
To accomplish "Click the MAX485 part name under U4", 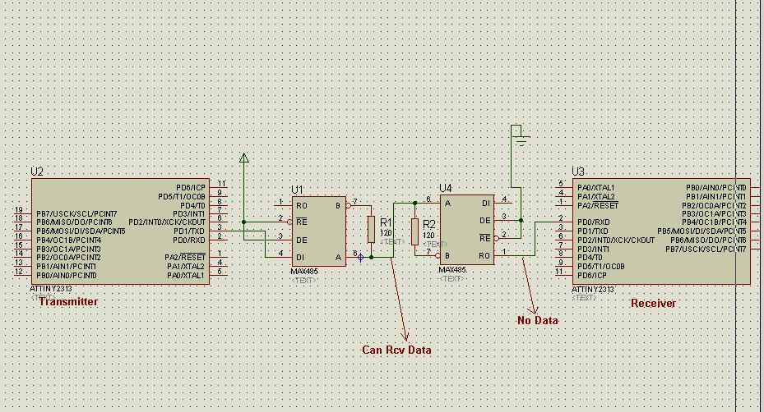I will click(452, 270).
